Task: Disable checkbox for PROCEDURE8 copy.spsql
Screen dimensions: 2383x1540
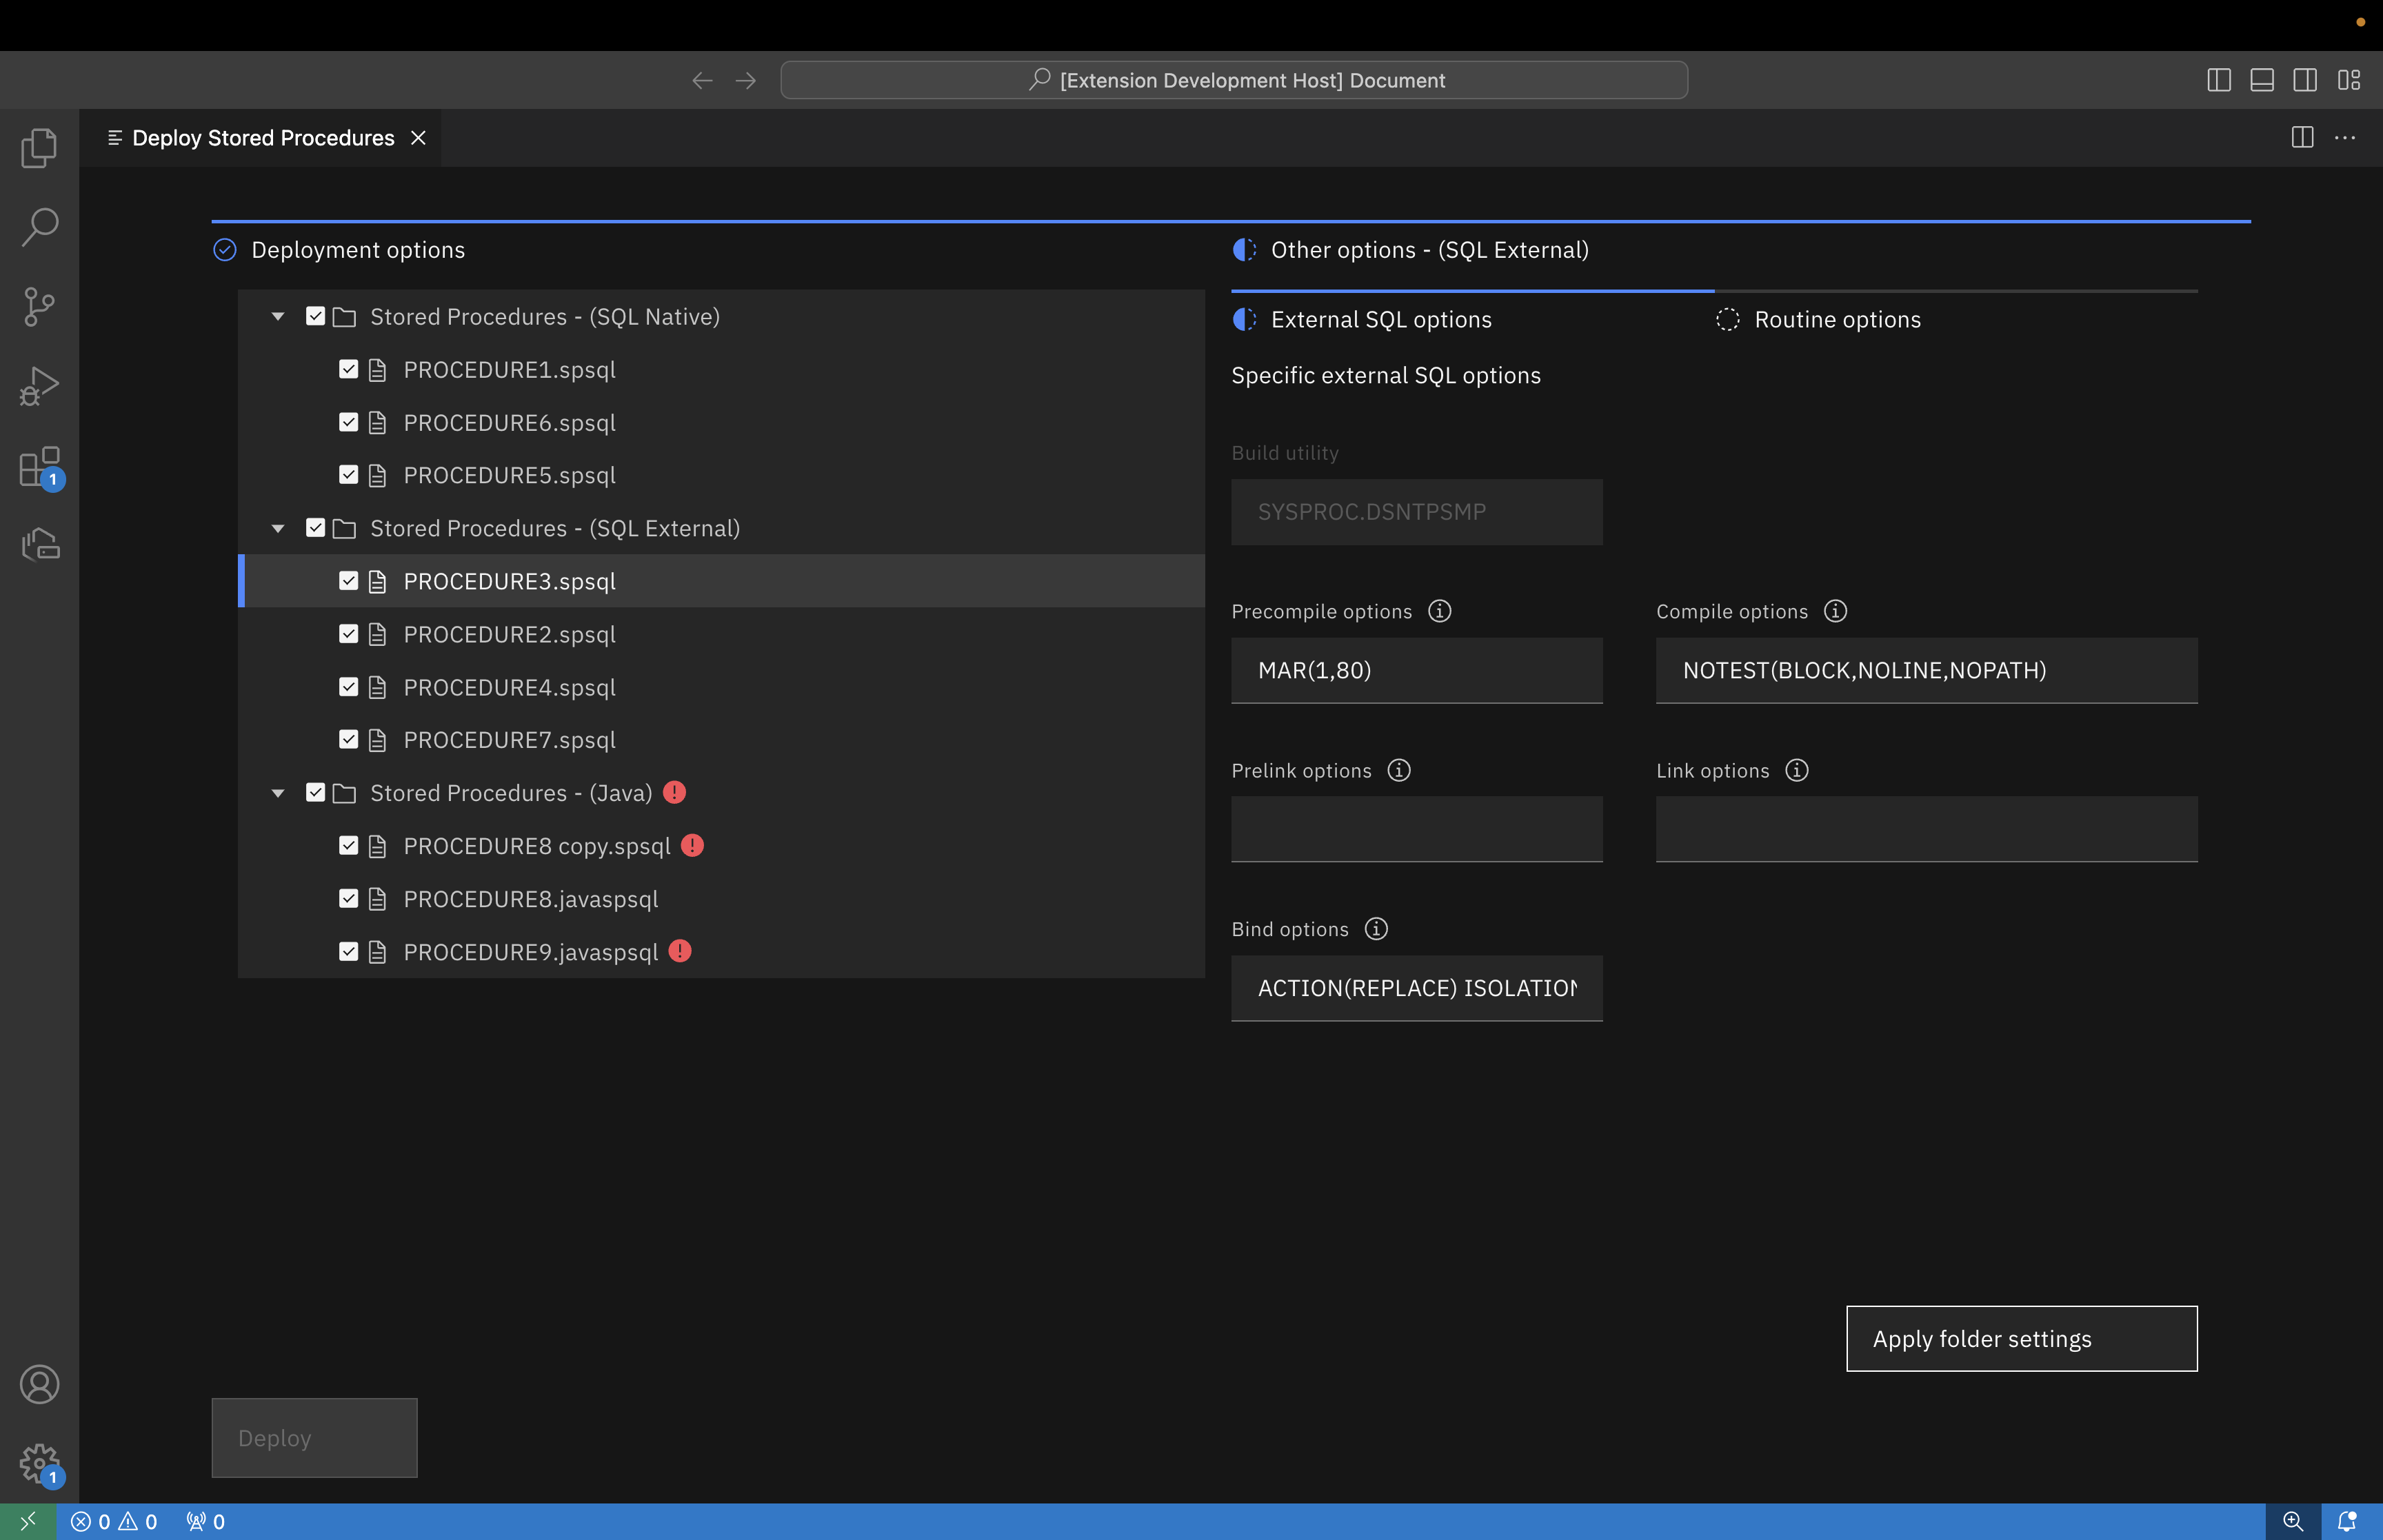Action: pos(348,846)
